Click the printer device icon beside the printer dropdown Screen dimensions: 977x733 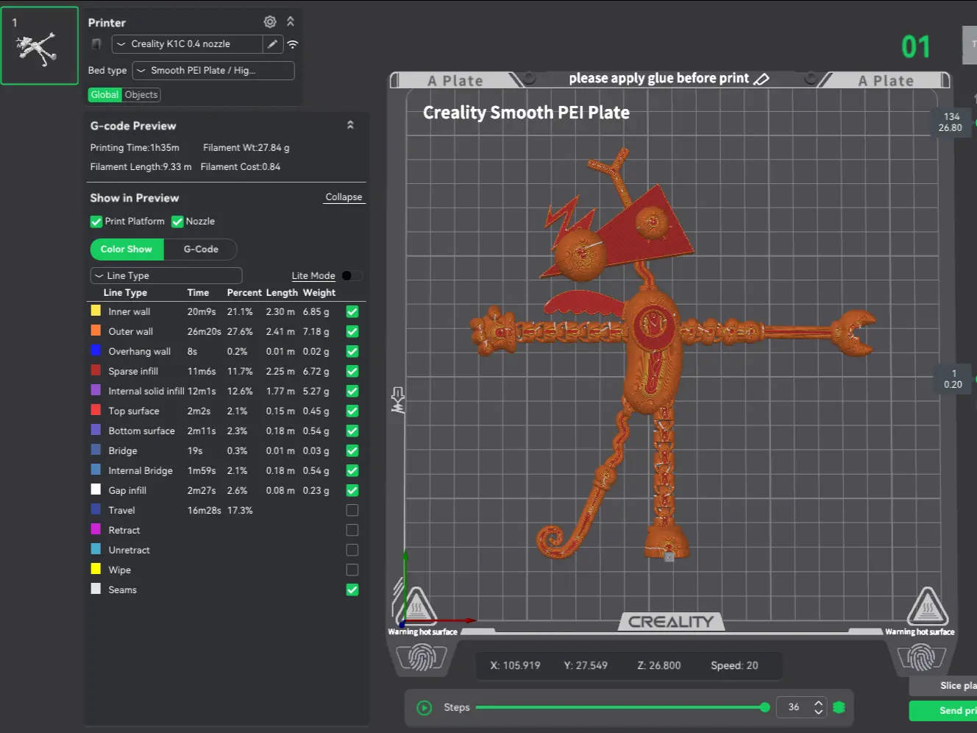click(x=96, y=44)
